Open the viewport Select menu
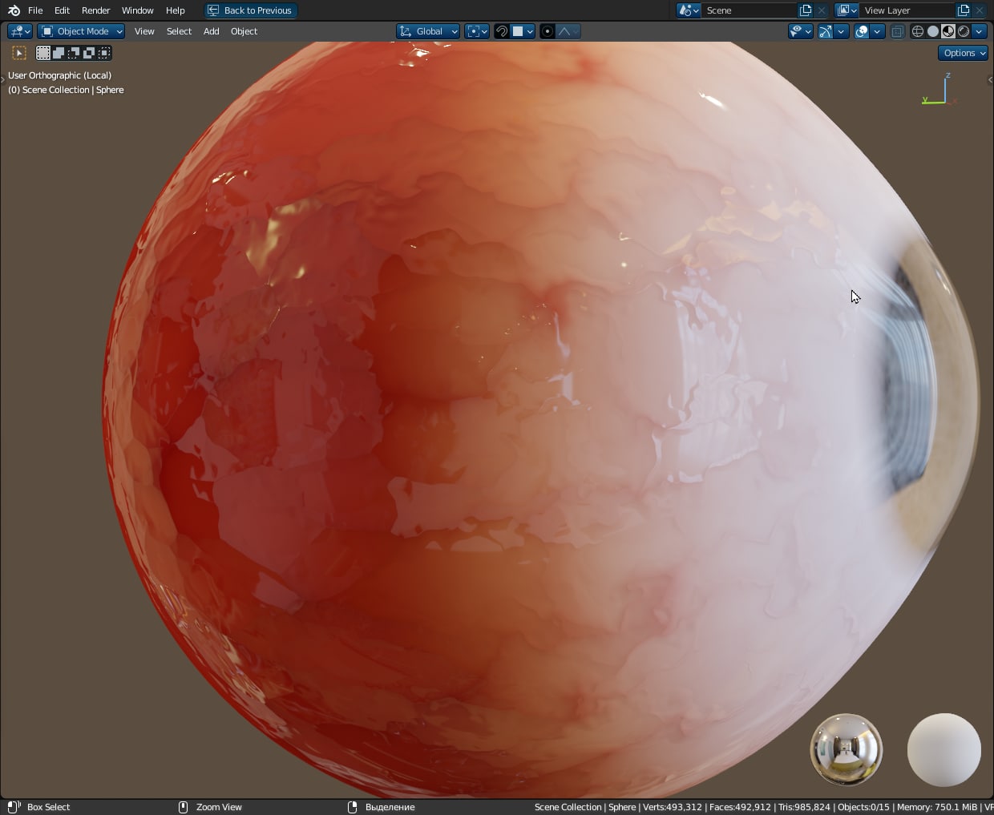The width and height of the screenshot is (994, 815). [x=179, y=31]
